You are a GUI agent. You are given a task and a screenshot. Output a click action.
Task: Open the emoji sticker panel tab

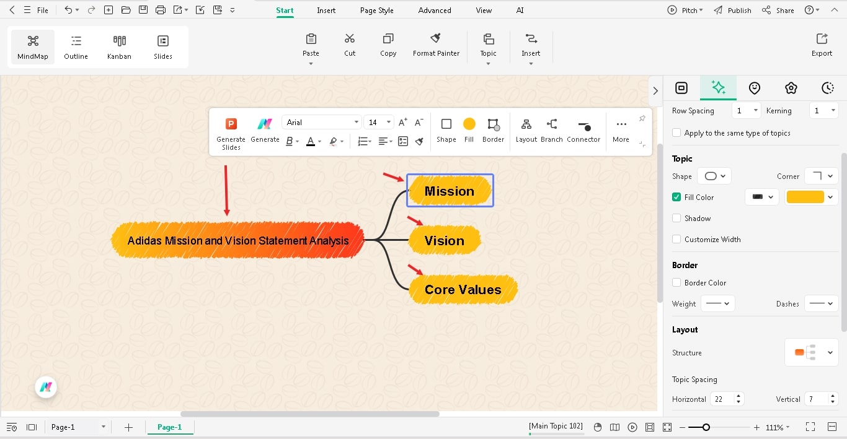(755, 88)
